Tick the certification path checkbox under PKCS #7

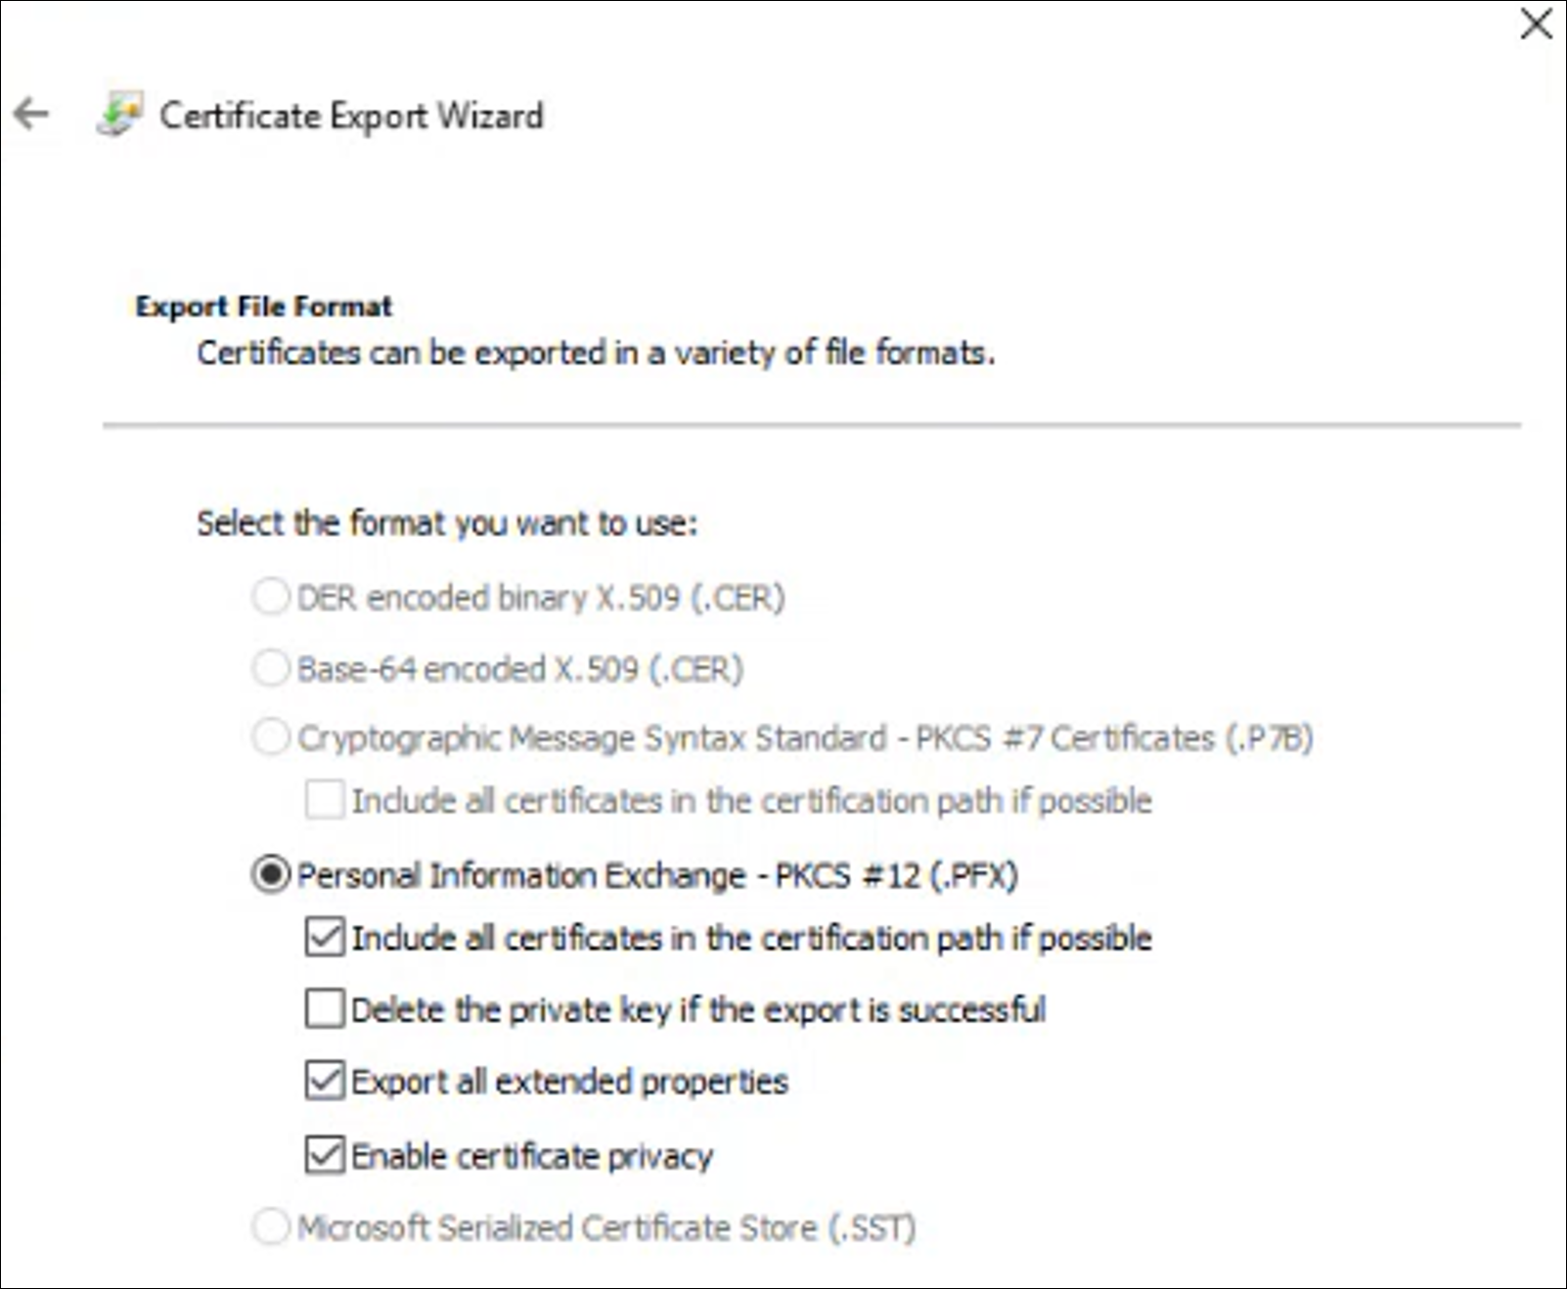(x=325, y=800)
